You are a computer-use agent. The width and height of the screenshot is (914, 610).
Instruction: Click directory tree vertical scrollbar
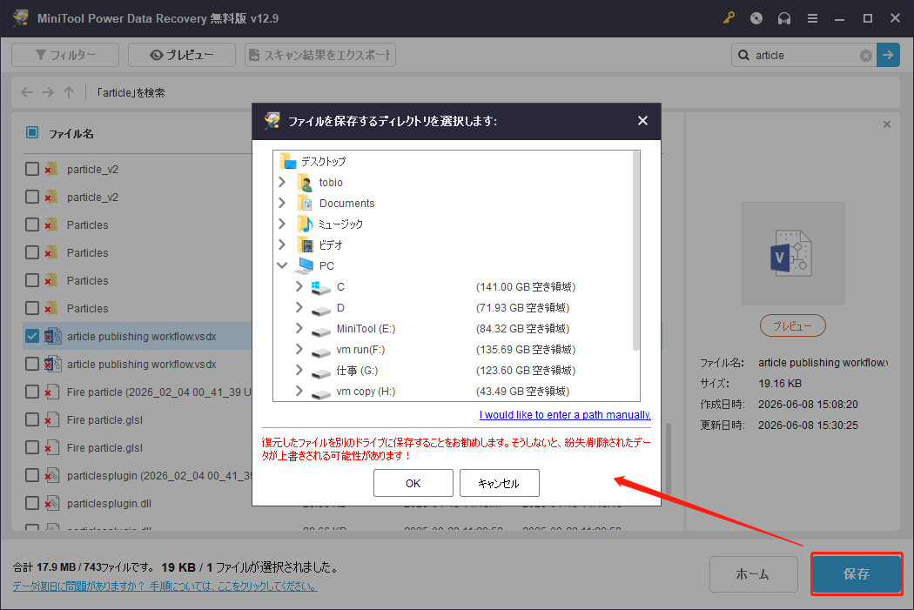click(636, 251)
